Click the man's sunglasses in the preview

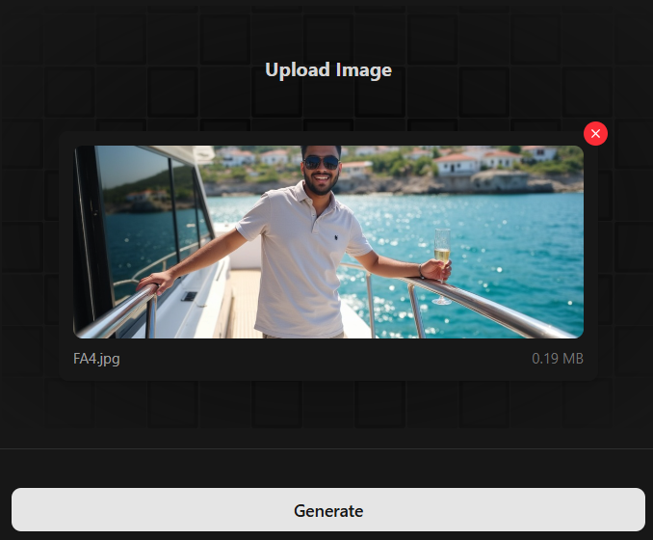[x=321, y=162]
